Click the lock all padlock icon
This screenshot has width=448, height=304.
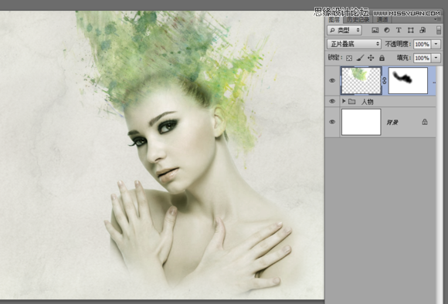pyautogui.click(x=382, y=58)
